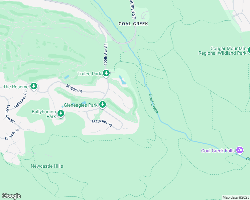This screenshot has width=250, height=200.
Task: Select The Reserve park marker icon
Action: point(34,86)
